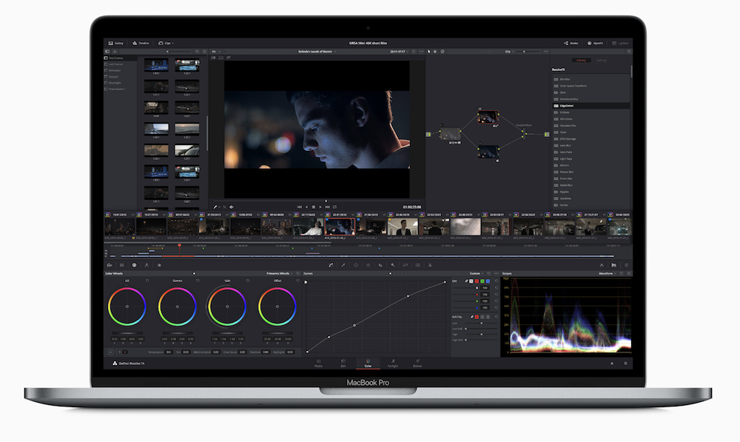
Task: Open the viewer options three-dot menu
Action: (x=422, y=52)
